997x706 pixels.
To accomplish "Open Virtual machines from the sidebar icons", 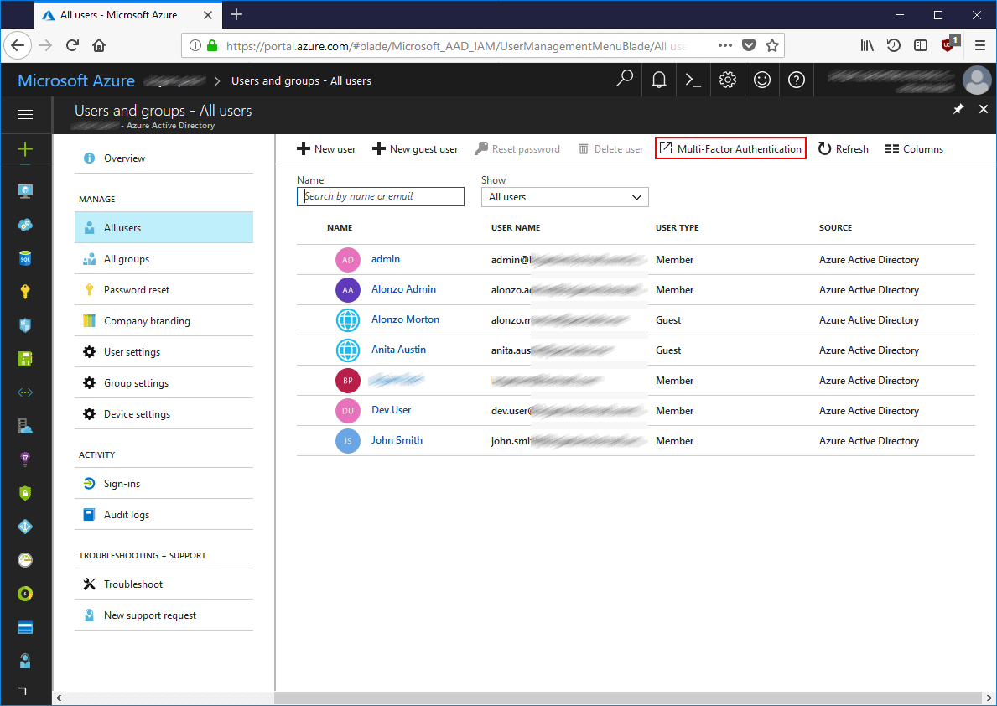I will click(x=25, y=189).
